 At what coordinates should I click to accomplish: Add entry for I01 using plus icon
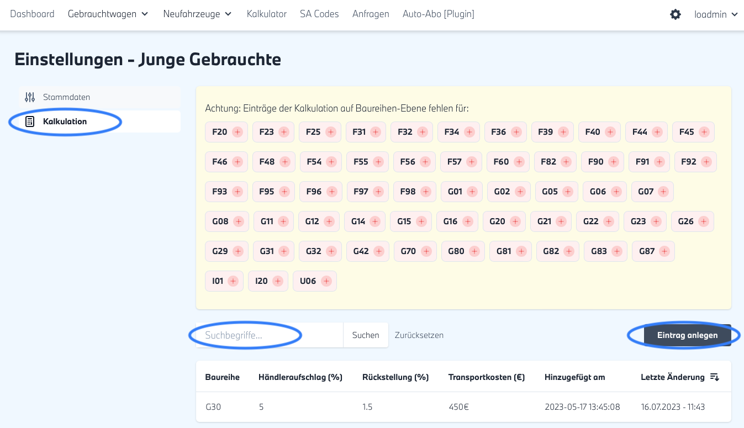[233, 281]
